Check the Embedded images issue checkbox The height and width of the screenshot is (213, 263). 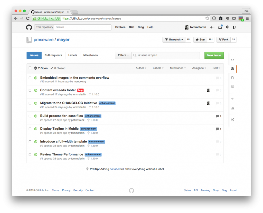[30, 78]
